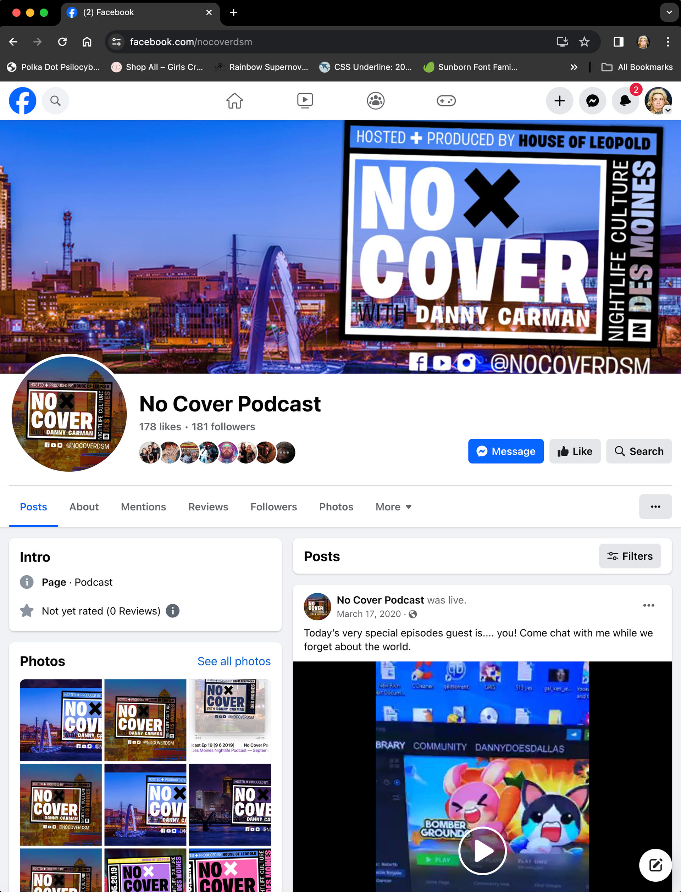Open the new message compose button
The image size is (681, 892).
(655, 865)
